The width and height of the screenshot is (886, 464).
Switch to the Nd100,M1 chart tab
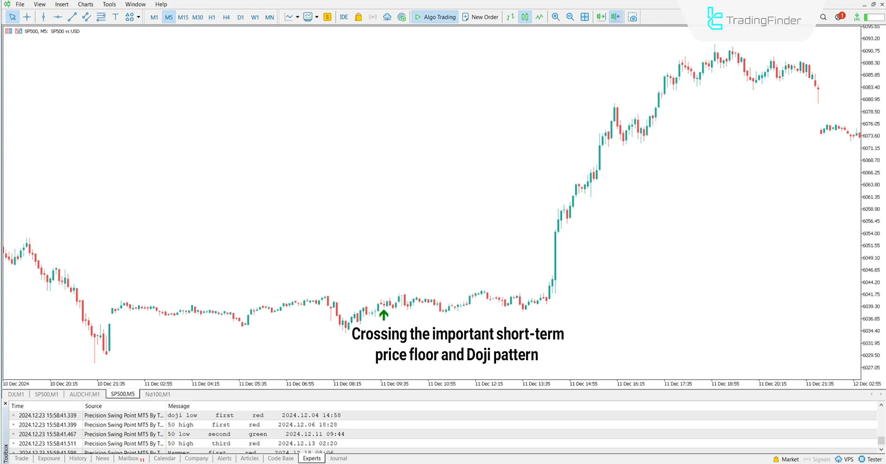(x=157, y=394)
